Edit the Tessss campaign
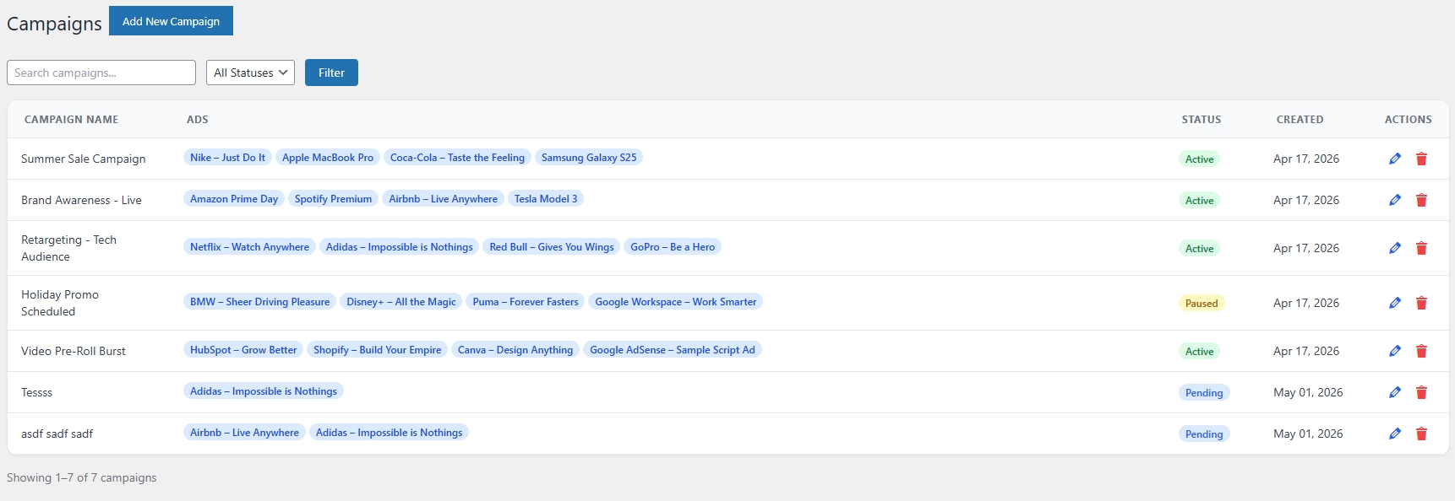The image size is (1455, 501). pyautogui.click(x=1395, y=392)
